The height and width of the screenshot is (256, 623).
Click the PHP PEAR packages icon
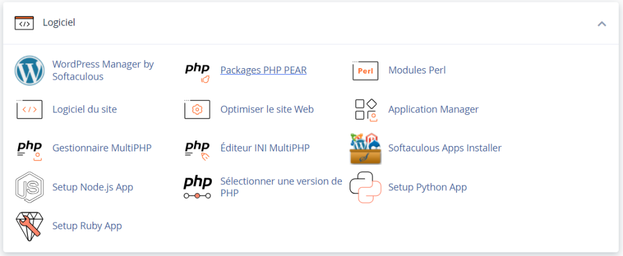[198, 71]
